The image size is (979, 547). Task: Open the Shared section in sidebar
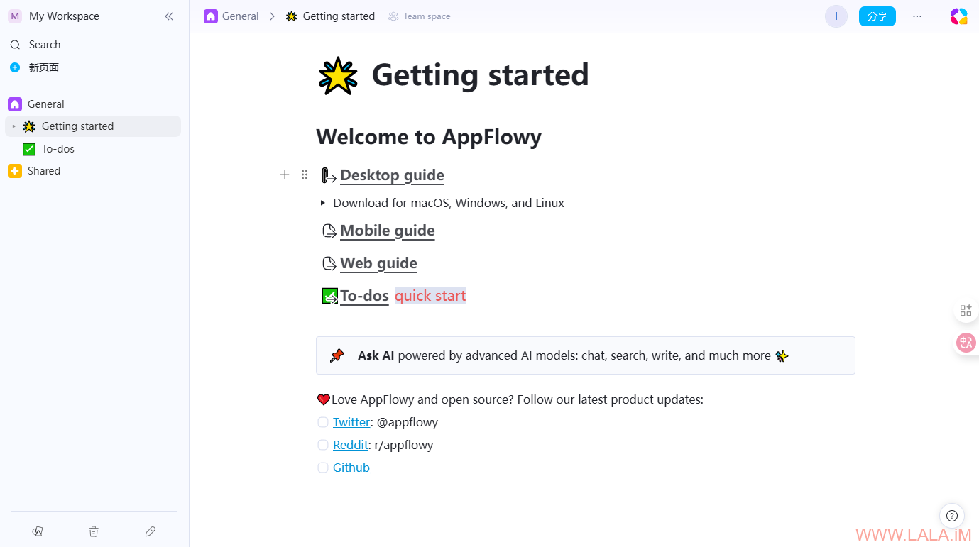(44, 171)
